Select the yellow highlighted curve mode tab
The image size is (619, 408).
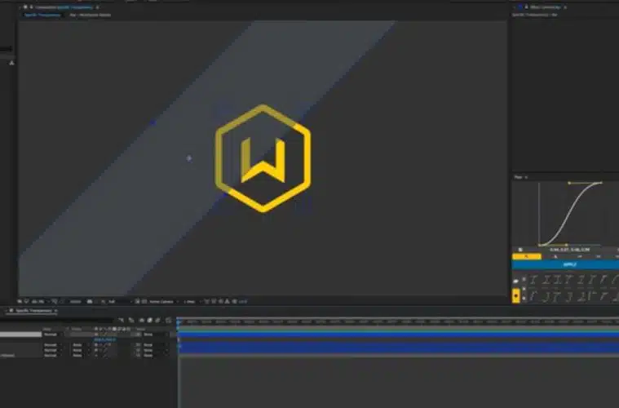pos(525,256)
